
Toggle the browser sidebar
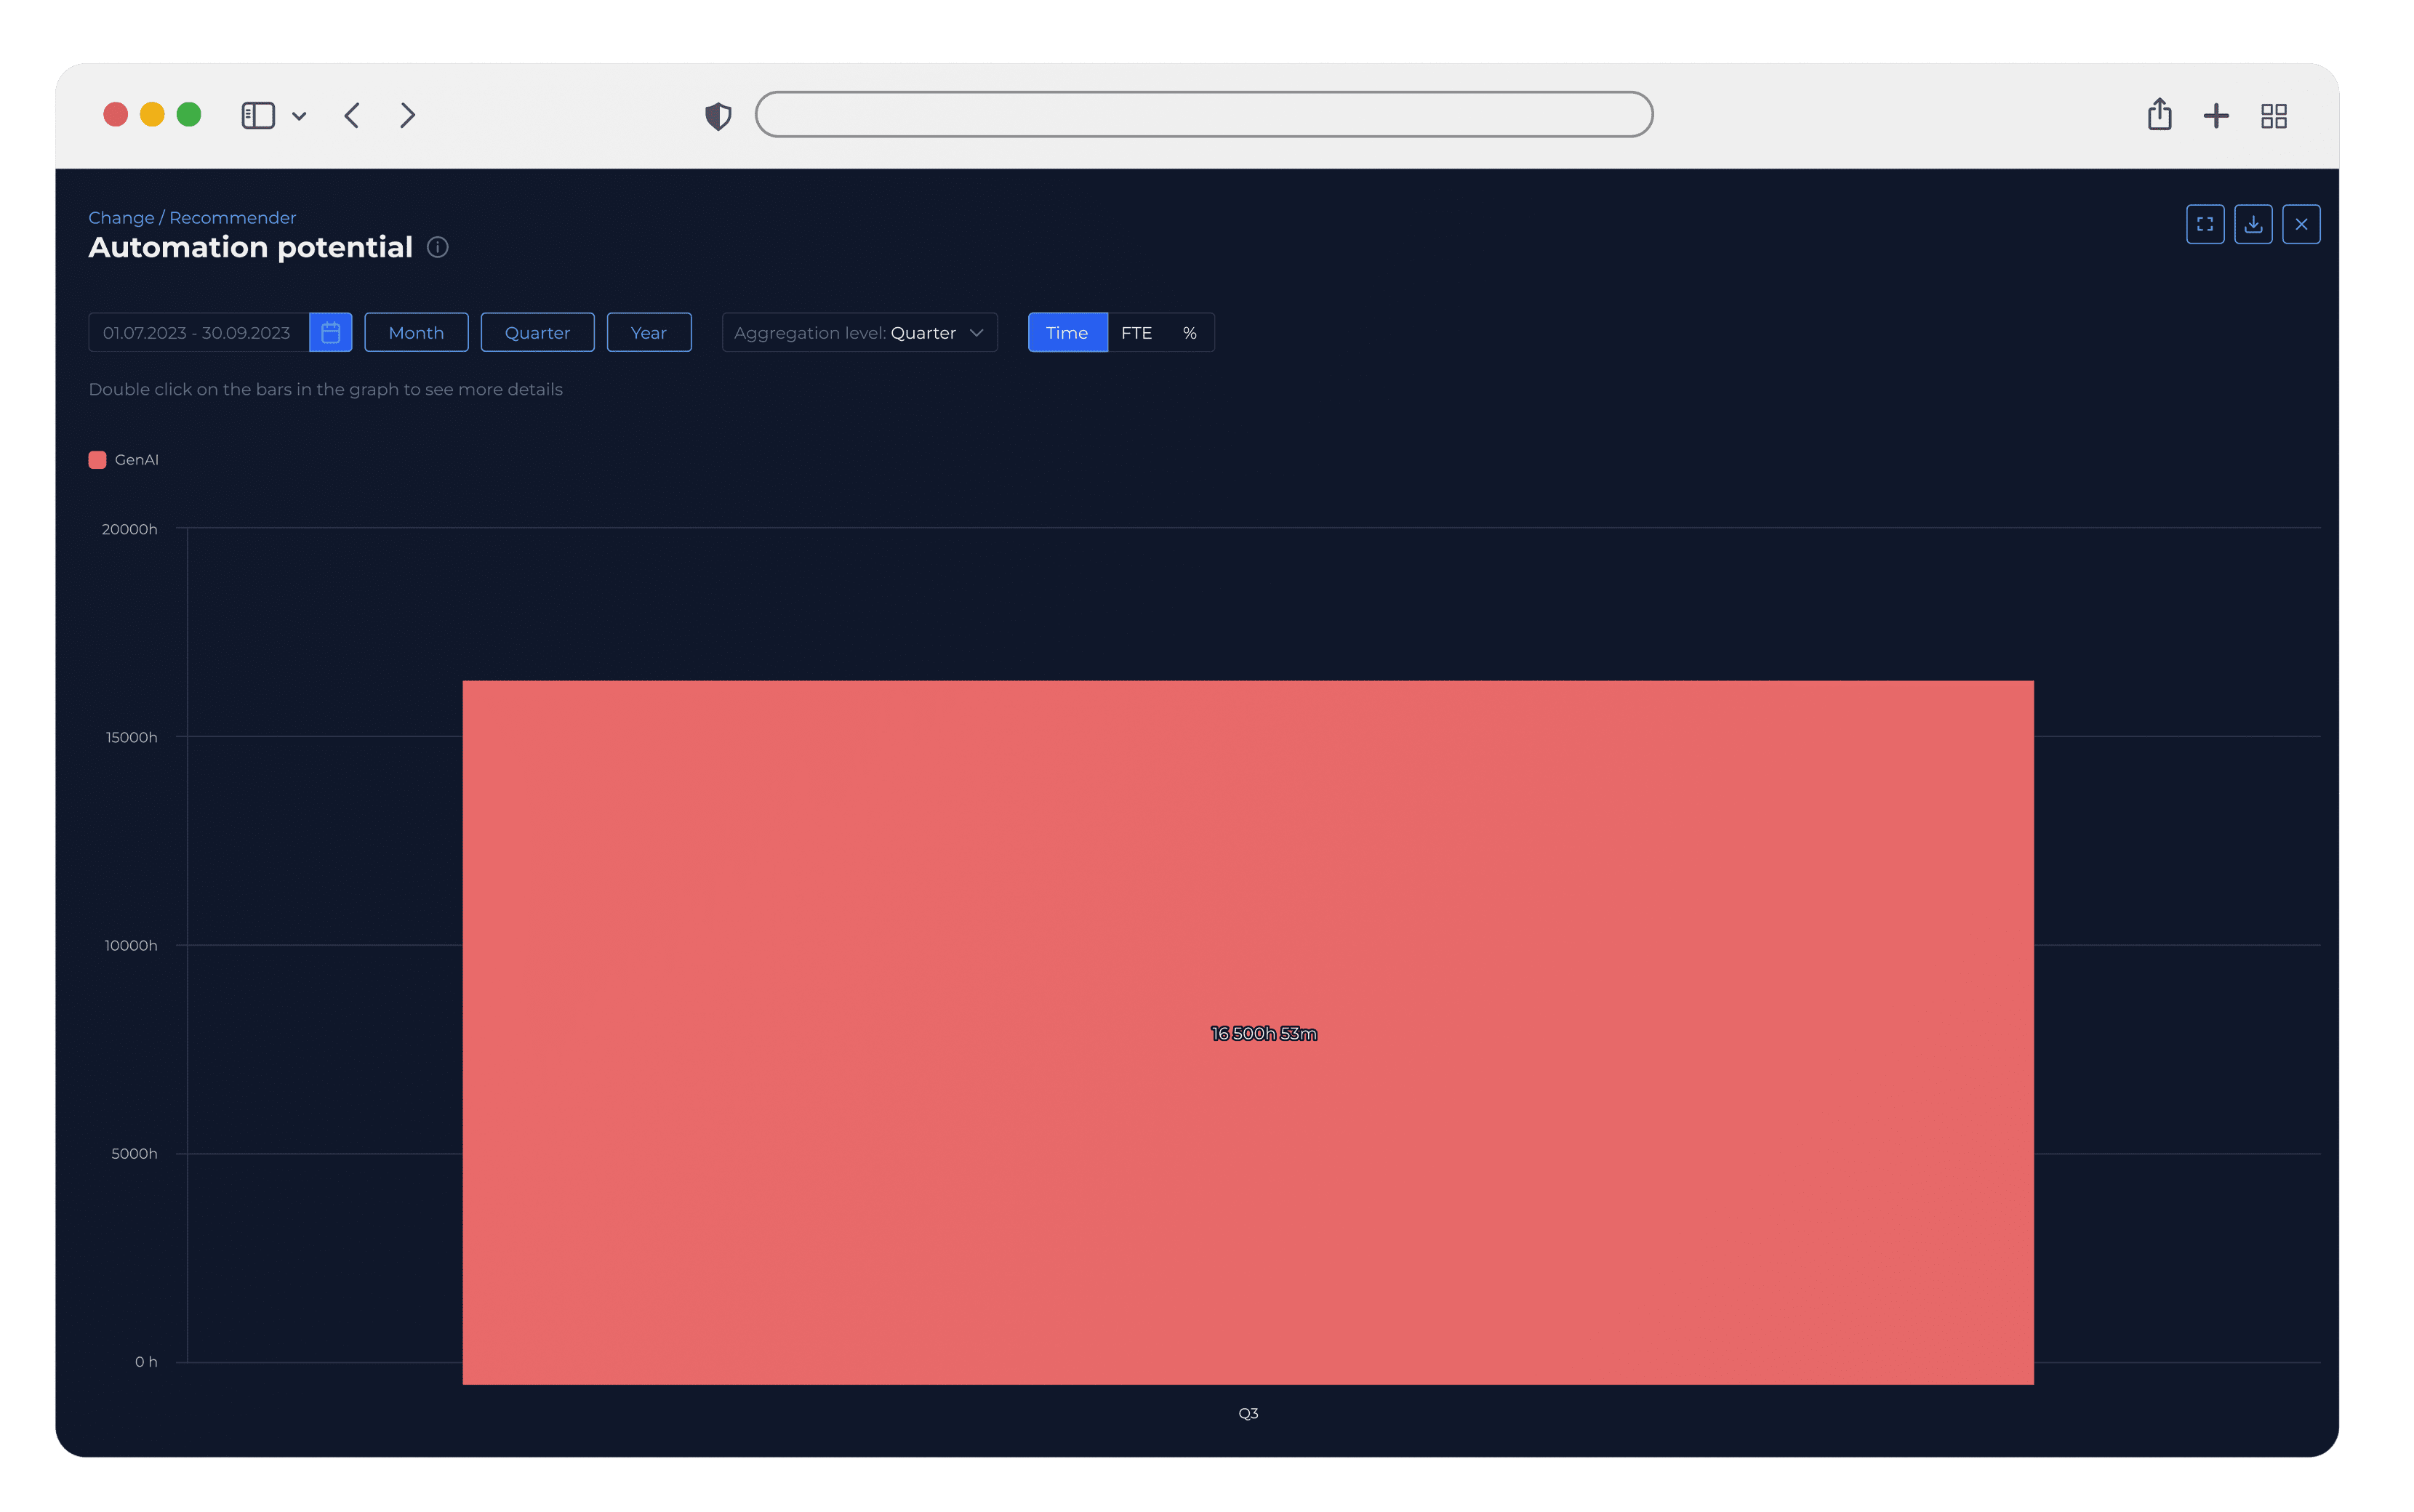coord(258,115)
